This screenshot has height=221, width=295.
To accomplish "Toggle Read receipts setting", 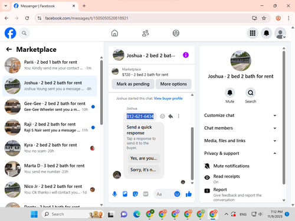I will 241,179.
